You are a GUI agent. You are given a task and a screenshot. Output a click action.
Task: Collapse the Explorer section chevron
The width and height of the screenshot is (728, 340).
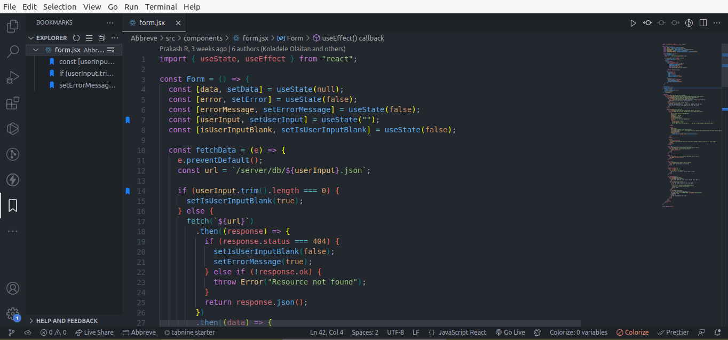31,38
